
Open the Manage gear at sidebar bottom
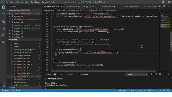pos(3,85)
